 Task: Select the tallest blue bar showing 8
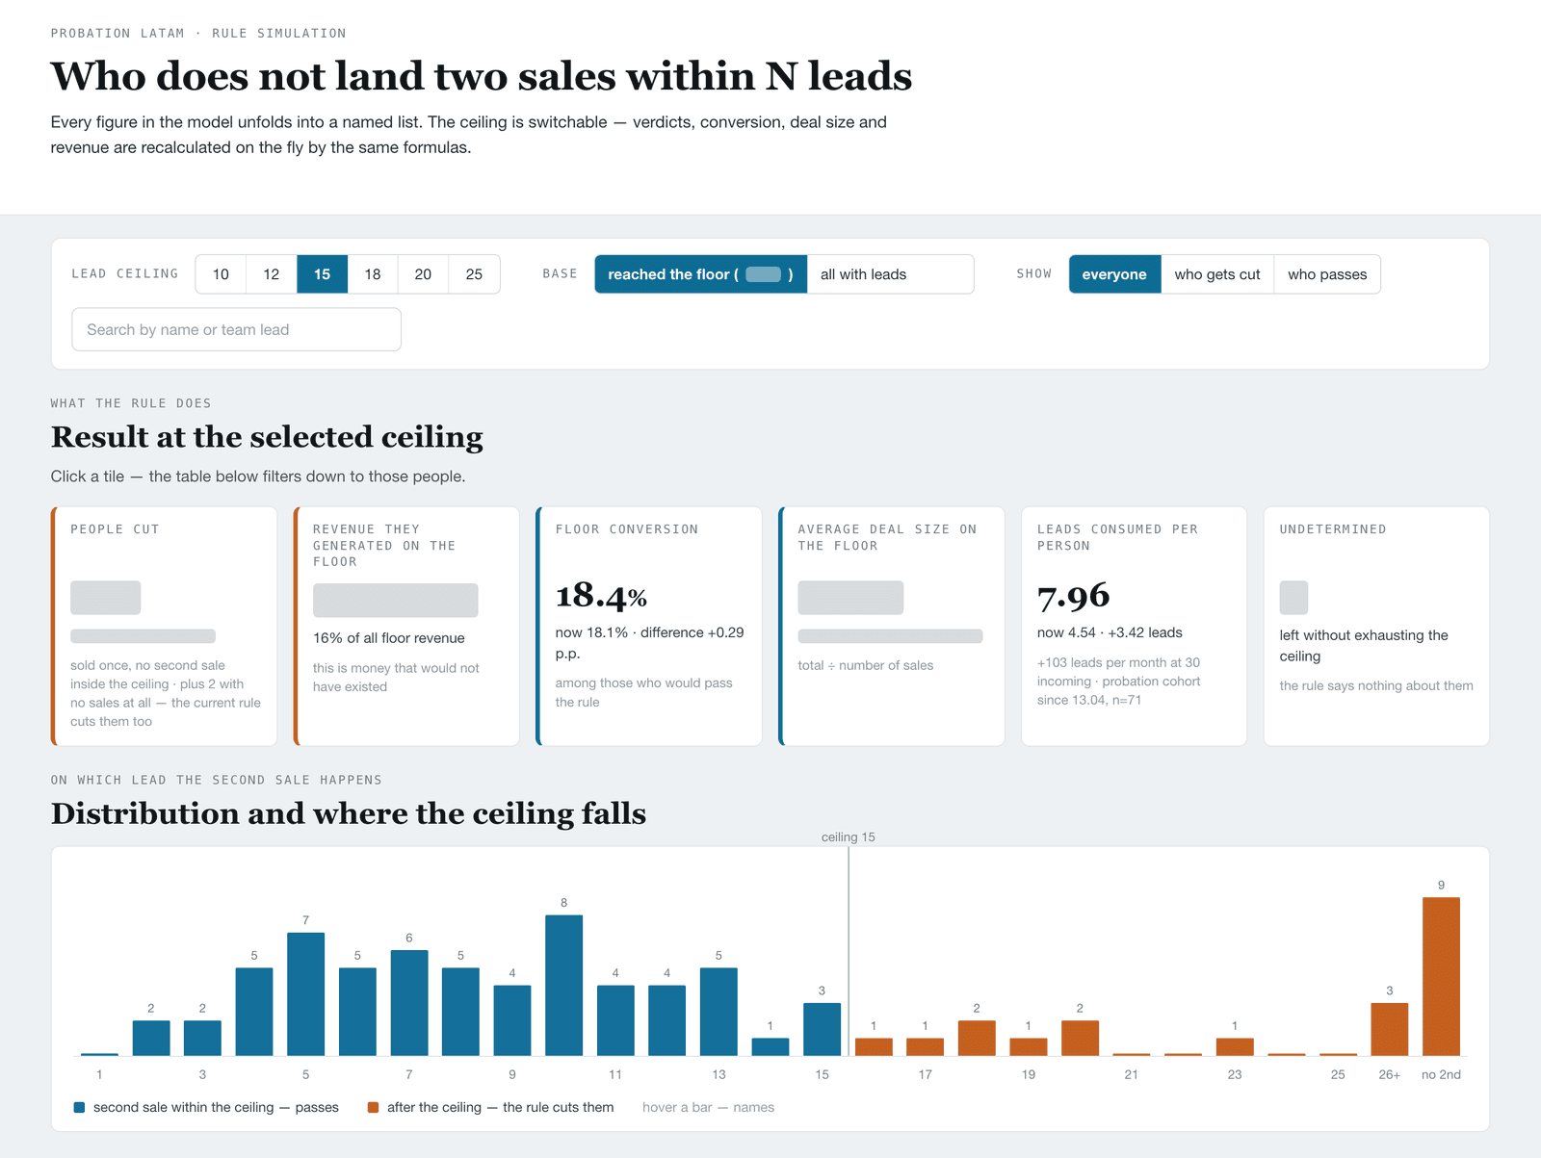tap(564, 986)
